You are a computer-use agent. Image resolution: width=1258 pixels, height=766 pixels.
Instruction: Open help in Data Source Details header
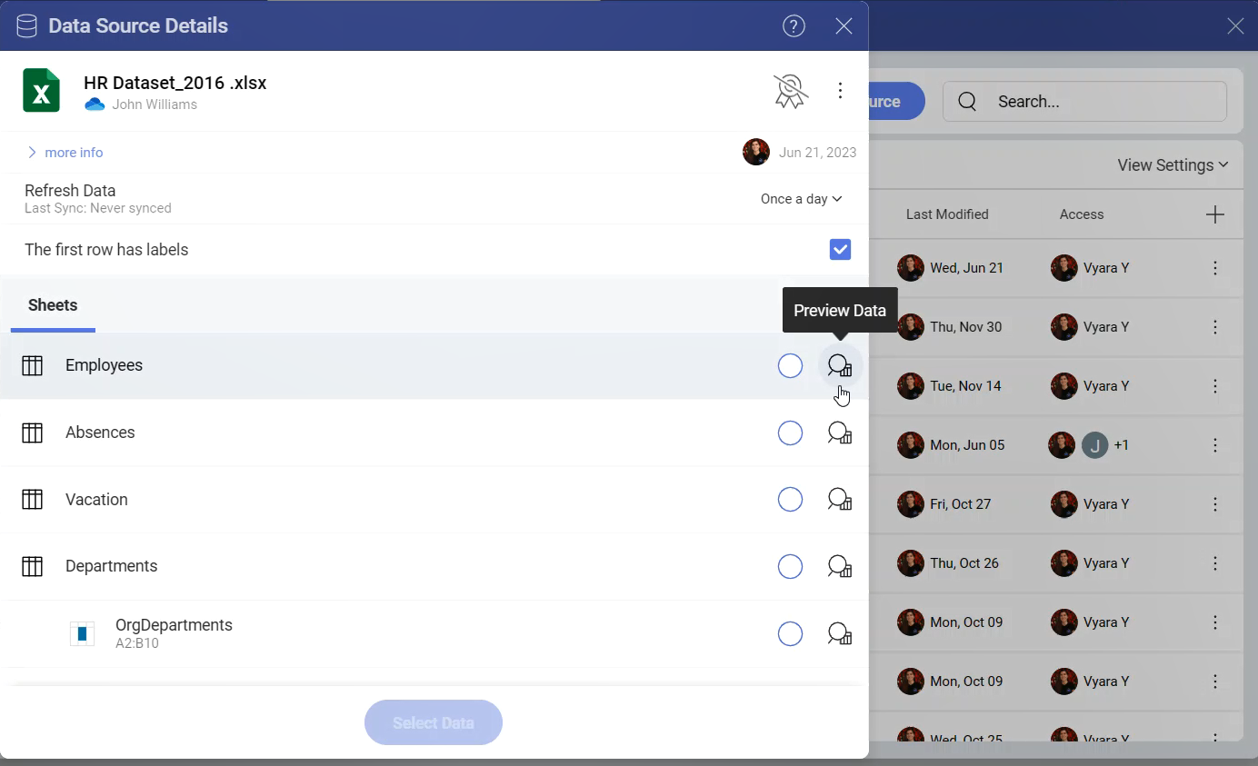click(x=794, y=25)
